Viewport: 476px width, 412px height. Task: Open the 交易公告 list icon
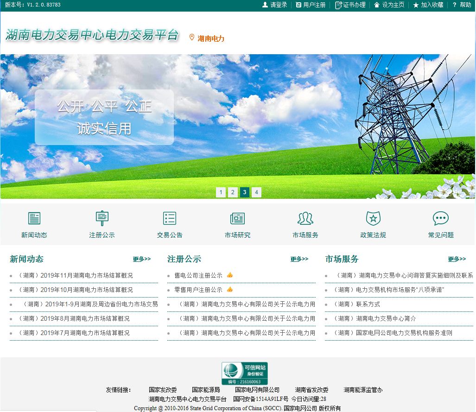coord(169,218)
